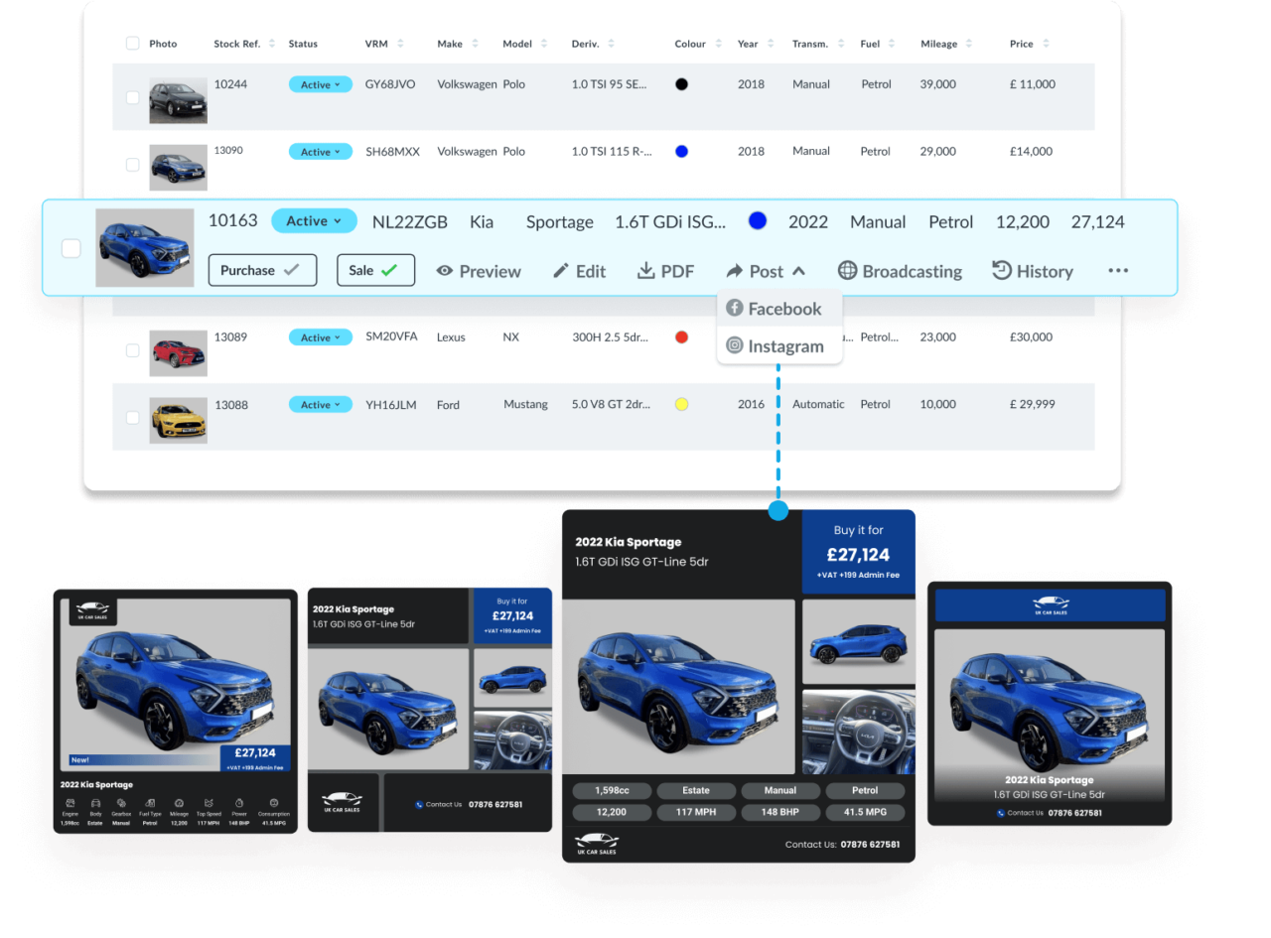Open the red Lexus photo thumbnail

[179, 353]
